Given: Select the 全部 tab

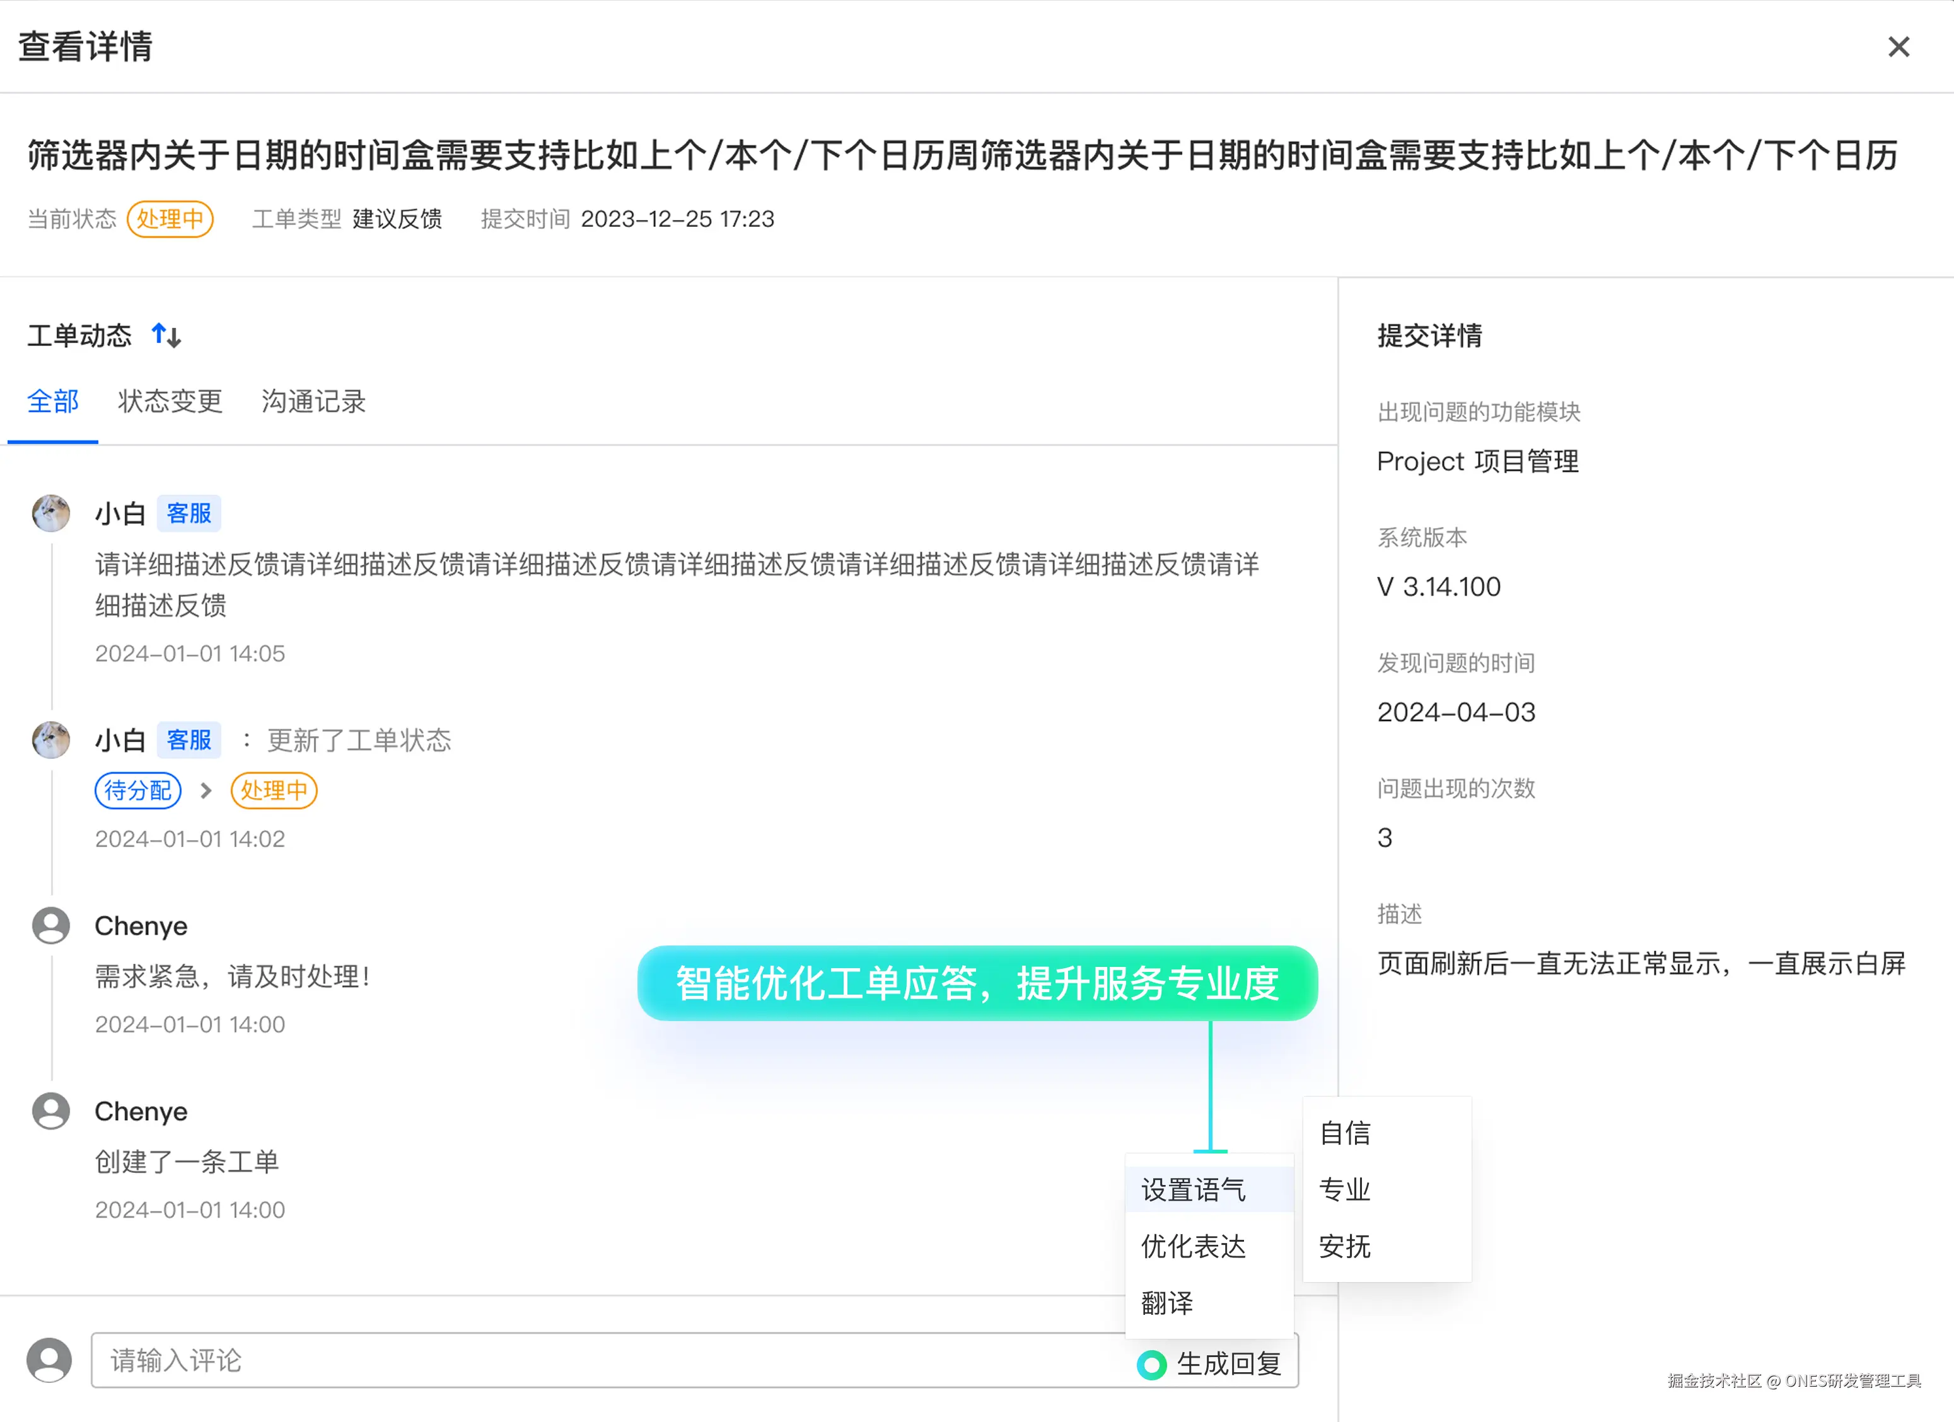Looking at the screenshot, I should click(52, 402).
